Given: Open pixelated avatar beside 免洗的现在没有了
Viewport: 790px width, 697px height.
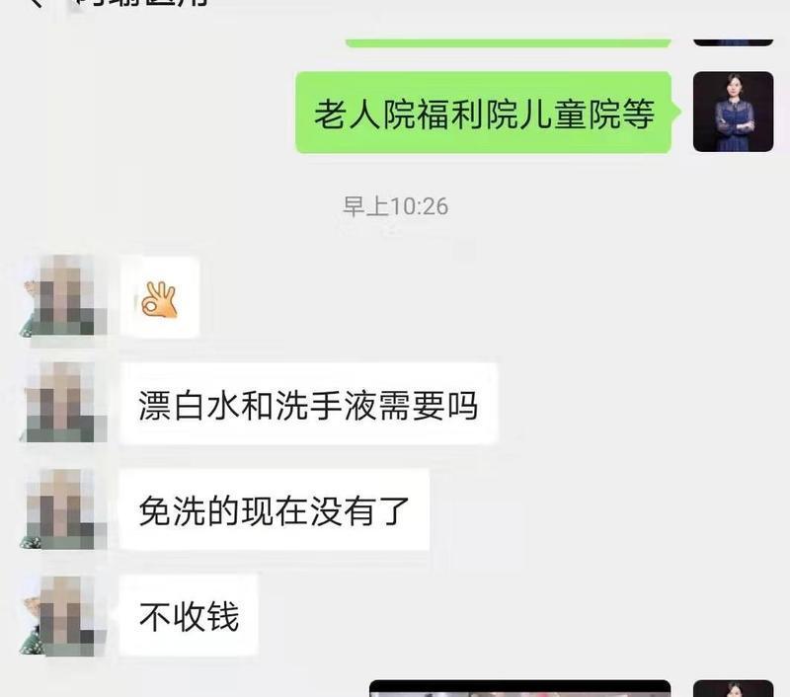Looking at the screenshot, I should pos(63,508).
